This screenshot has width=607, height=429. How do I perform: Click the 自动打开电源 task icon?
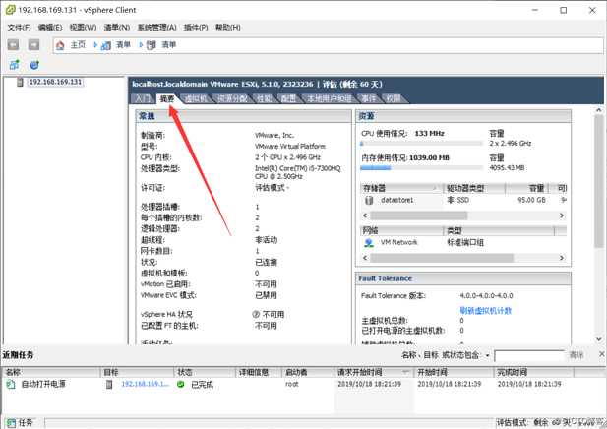point(11,384)
